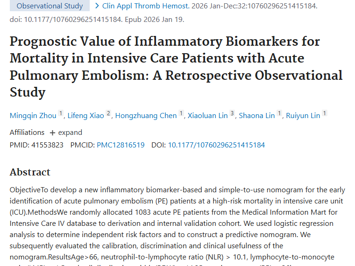
Task: Click affiliation superscript 2 after Lifeng Xiao
Action: click(108, 114)
